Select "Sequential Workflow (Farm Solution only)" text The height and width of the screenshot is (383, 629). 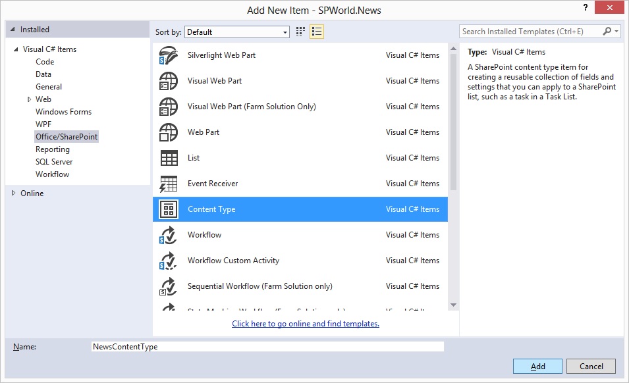[260, 286]
